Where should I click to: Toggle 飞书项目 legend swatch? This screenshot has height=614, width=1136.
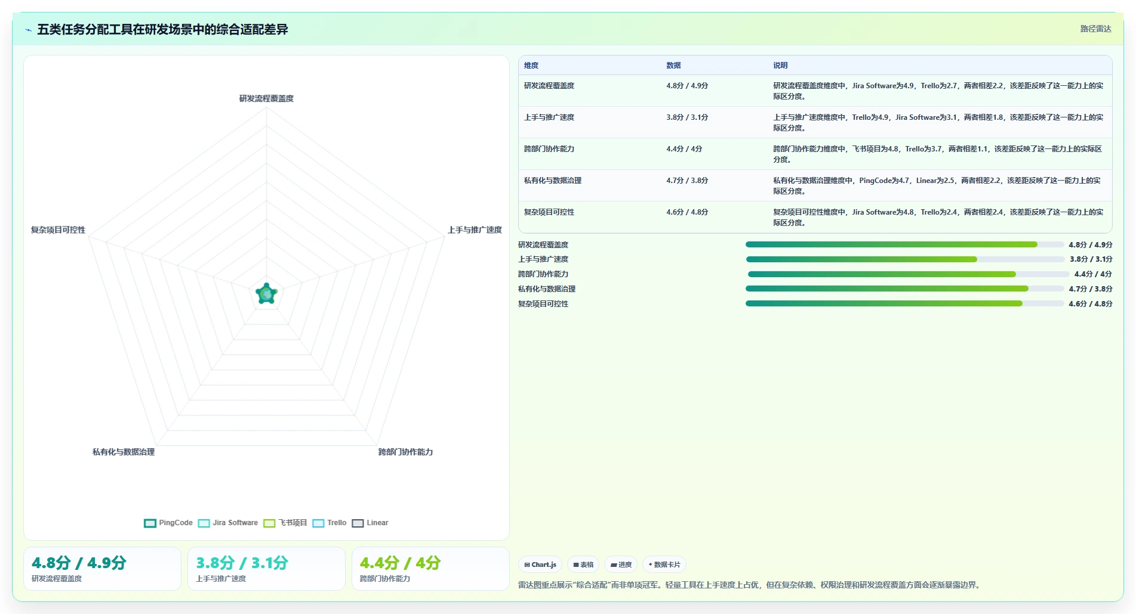coord(270,523)
